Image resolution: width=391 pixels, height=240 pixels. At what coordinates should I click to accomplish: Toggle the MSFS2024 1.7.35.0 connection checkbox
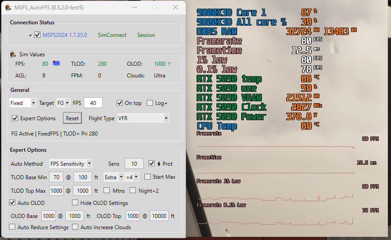37,35
